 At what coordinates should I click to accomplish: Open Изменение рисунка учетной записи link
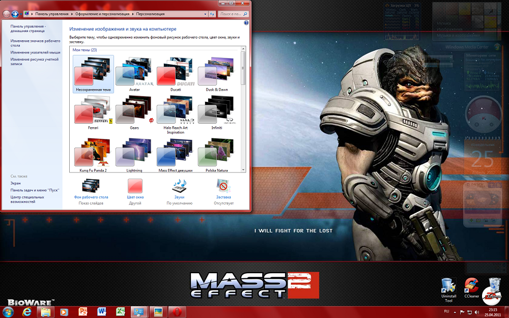pyautogui.click(x=35, y=62)
